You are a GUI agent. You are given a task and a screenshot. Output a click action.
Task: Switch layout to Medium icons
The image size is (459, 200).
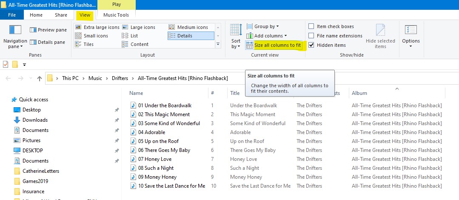(188, 27)
